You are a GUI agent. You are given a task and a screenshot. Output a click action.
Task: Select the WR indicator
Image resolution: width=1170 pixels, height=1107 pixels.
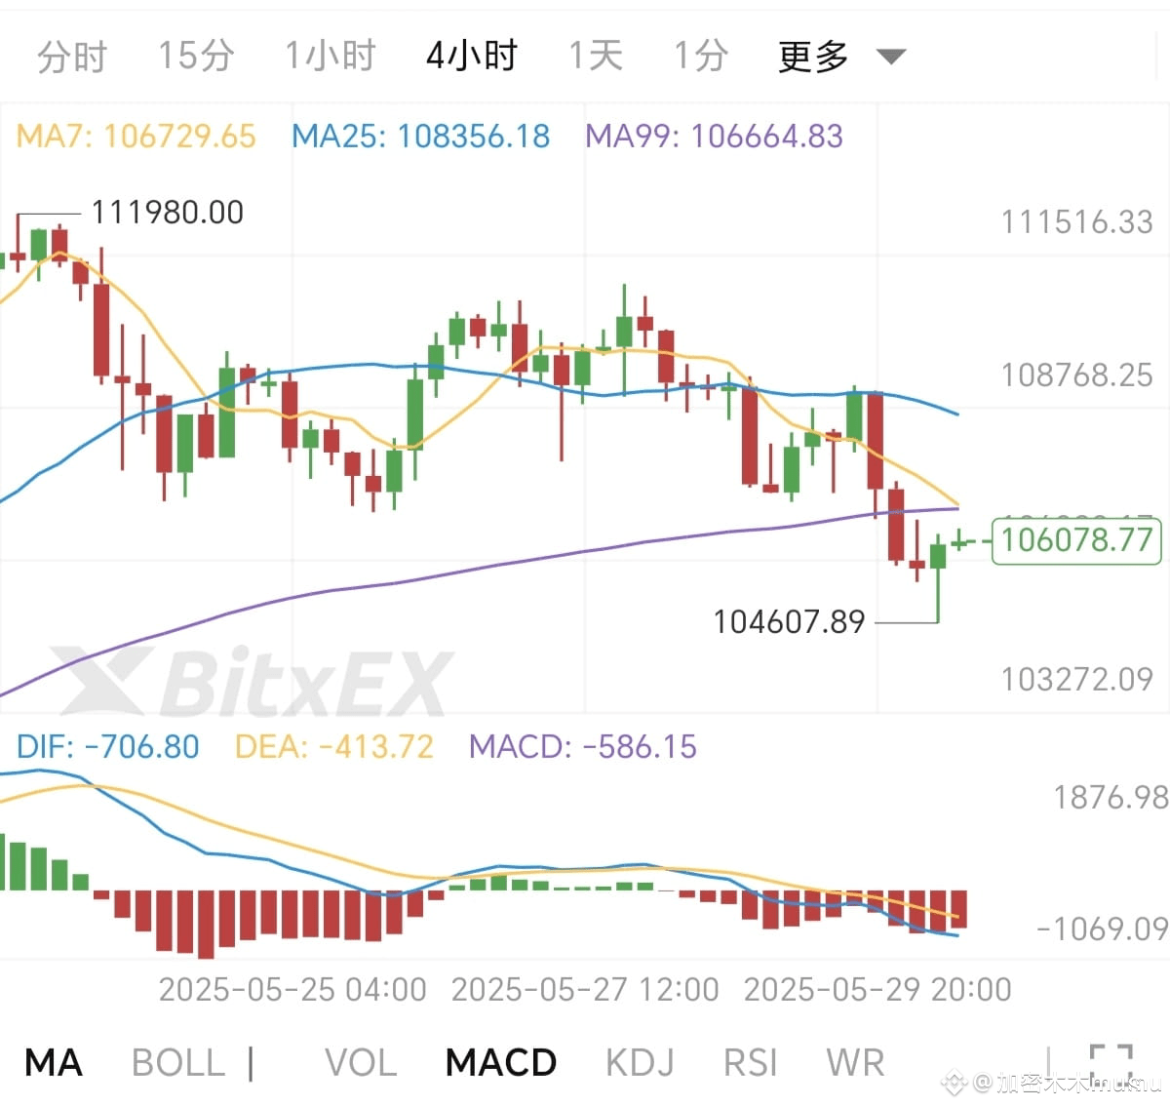click(x=856, y=1062)
